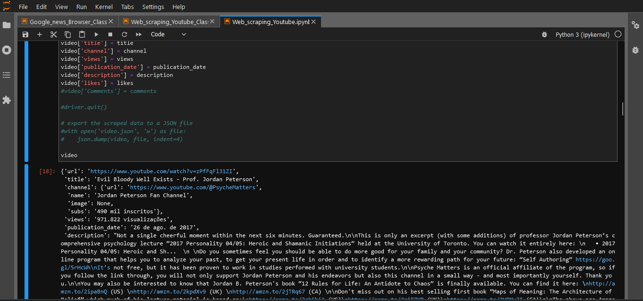Open the cell type dropdown showing Code

[168, 34]
